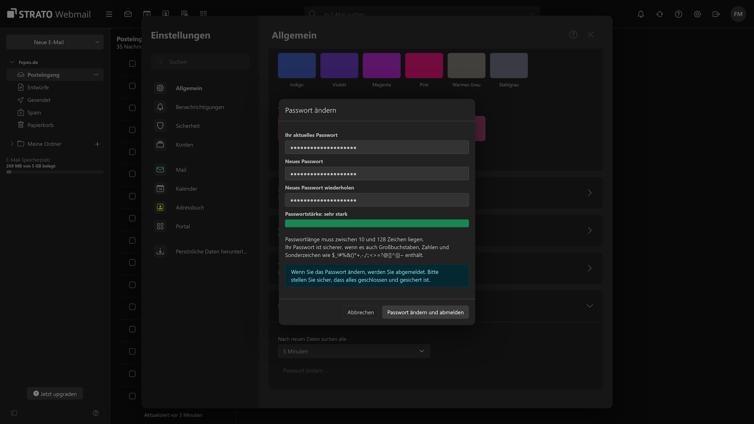Click the settings Suchen search field
This screenshot has width=754, height=424.
(x=200, y=62)
